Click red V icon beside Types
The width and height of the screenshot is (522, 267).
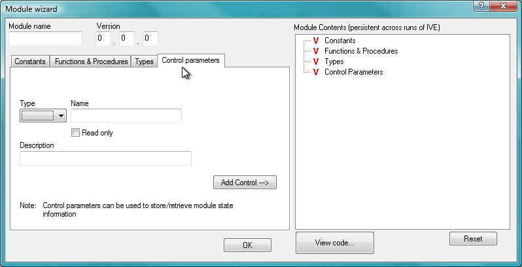tap(316, 62)
